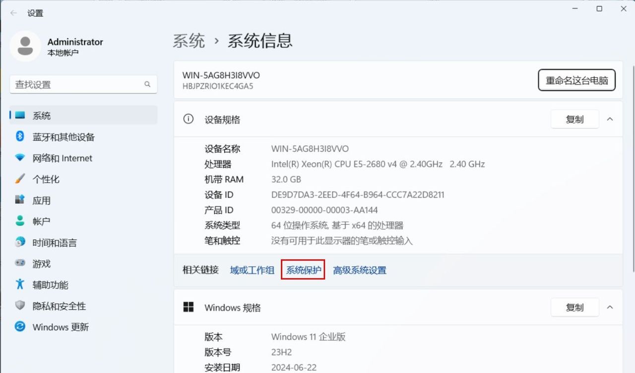Click the Wi-Fi network icon in sidebar
The height and width of the screenshot is (373, 635).
[x=20, y=158]
